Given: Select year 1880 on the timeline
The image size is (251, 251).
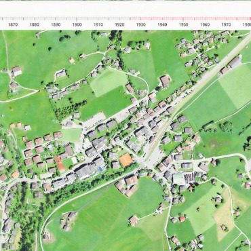Looking at the screenshot, I should coord(35,24).
